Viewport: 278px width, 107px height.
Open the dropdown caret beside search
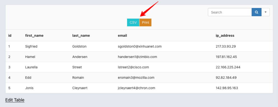(x=266, y=12)
